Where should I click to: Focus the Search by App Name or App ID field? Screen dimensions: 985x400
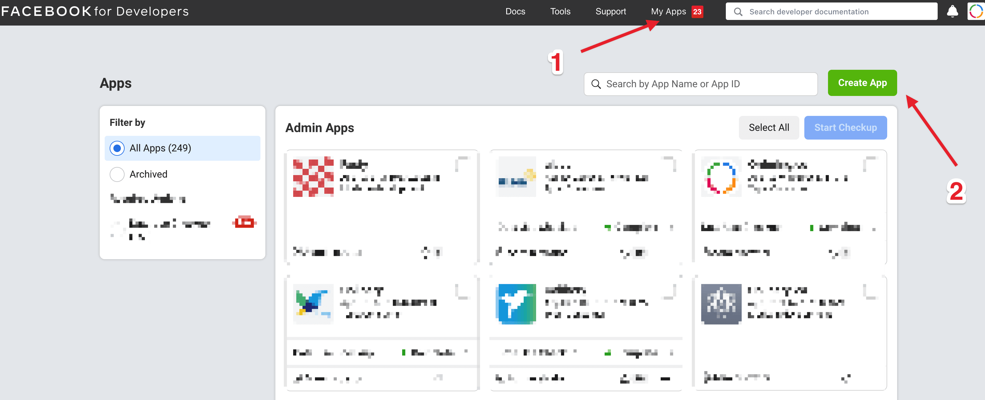point(700,84)
